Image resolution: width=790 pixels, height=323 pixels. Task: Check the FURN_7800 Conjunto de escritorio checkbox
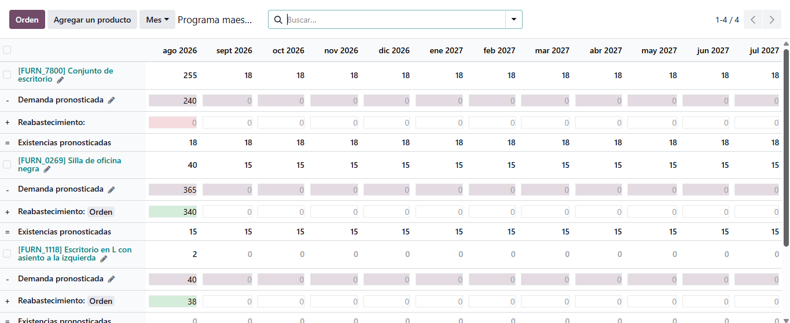point(7,75)
